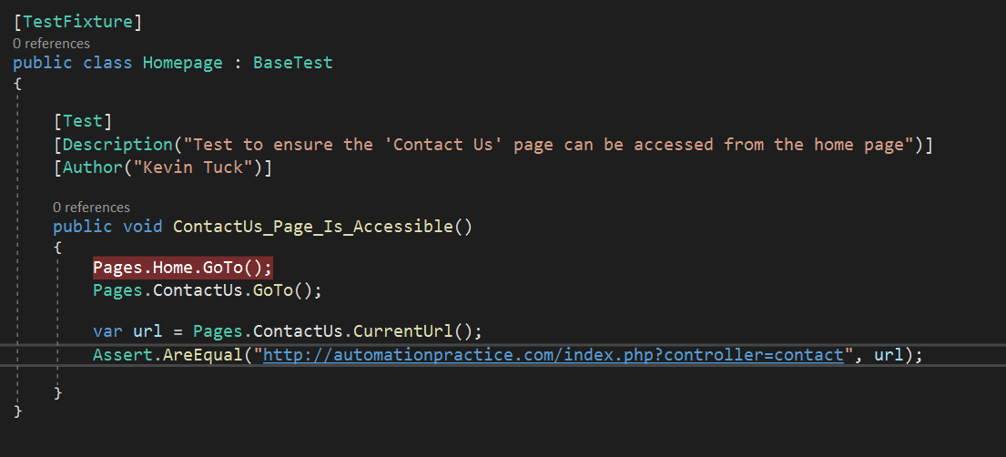1006x457 pixels.
Task: Click the Test attribute
Action: point(82,121)
